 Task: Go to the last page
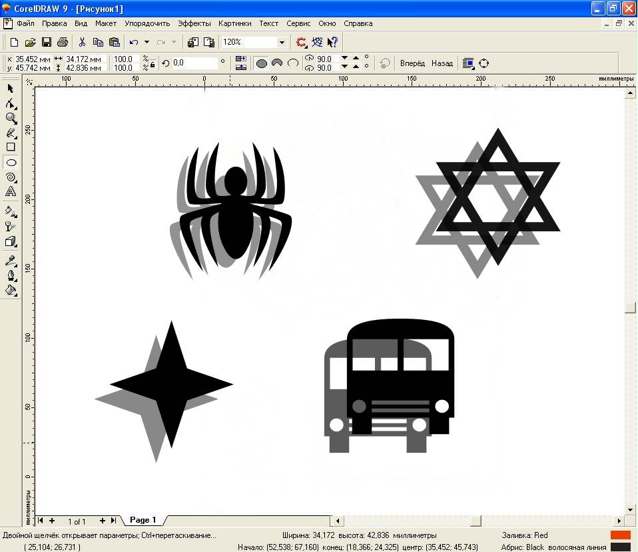click(113, 521)
